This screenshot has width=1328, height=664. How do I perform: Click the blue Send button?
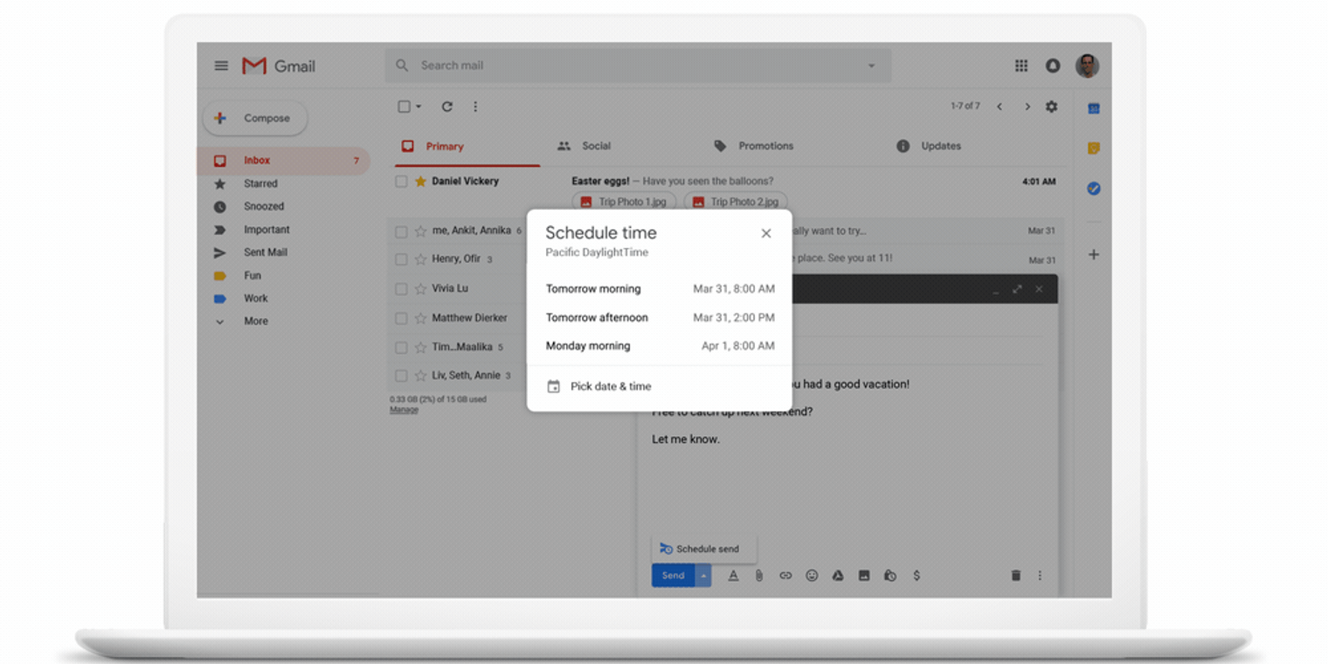tap(673, 575)
